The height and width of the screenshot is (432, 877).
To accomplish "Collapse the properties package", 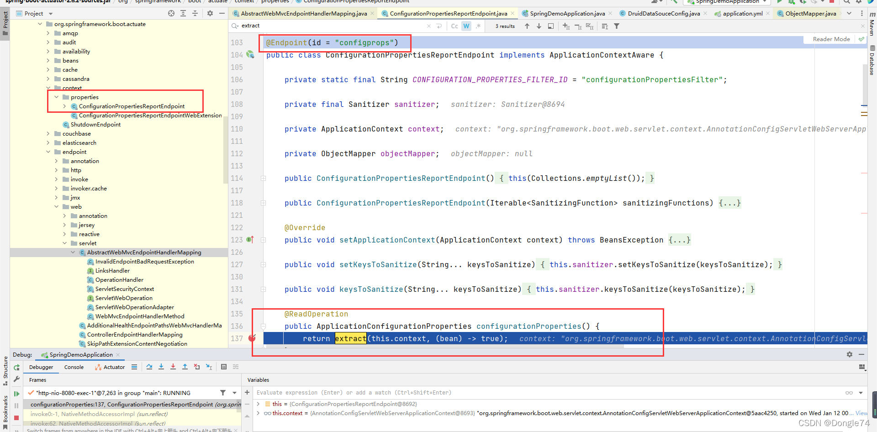I will 56,97.
